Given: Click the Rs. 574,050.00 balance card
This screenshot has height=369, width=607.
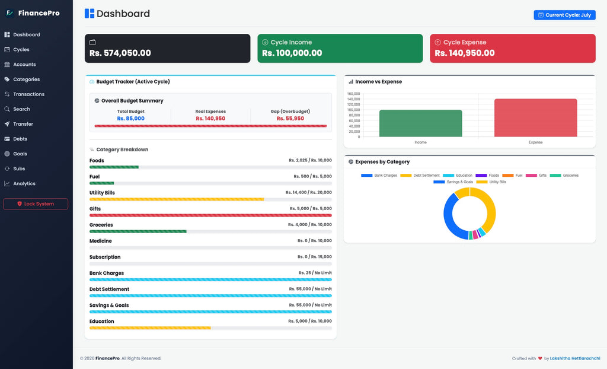Looking at the screenshot, I should 167,49.
